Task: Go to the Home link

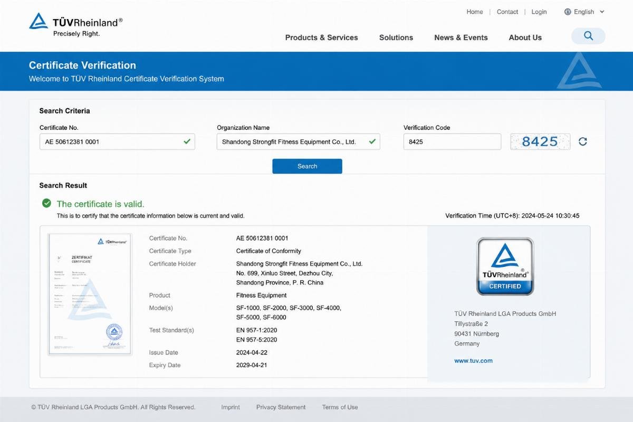Action: click(475, 12)
